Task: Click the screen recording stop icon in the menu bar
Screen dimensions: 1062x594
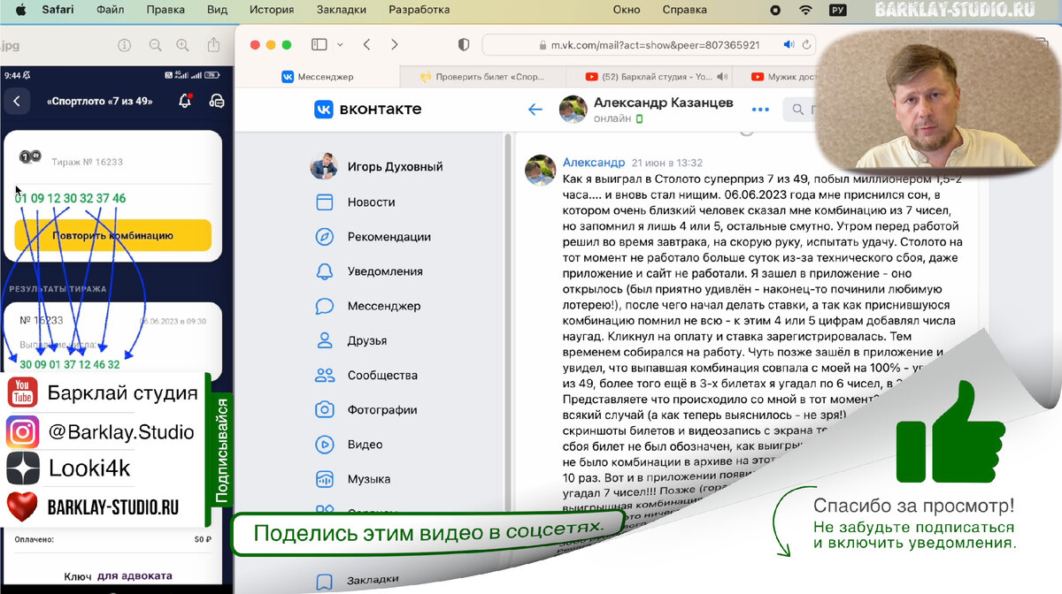Action: (775, 10)
